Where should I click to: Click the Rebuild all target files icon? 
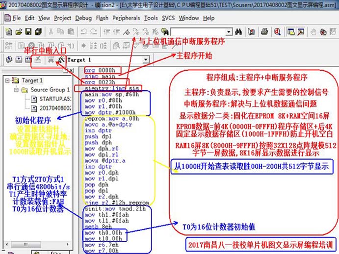coord(28,59)
